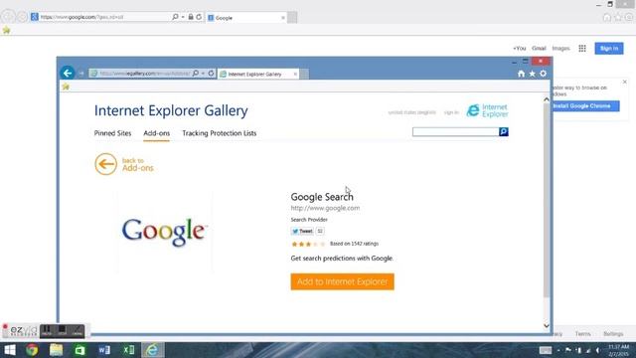Click the Google logo thumbnail
Viewport: 636px width, 358px height.
(x=165, y=231)
